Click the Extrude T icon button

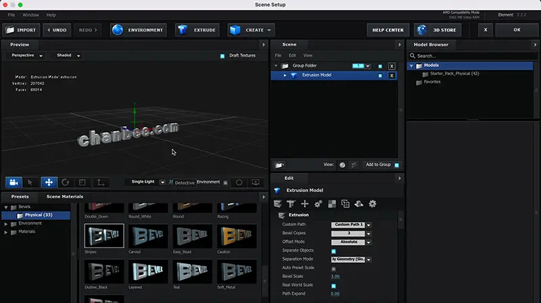[x=197, y=30]
